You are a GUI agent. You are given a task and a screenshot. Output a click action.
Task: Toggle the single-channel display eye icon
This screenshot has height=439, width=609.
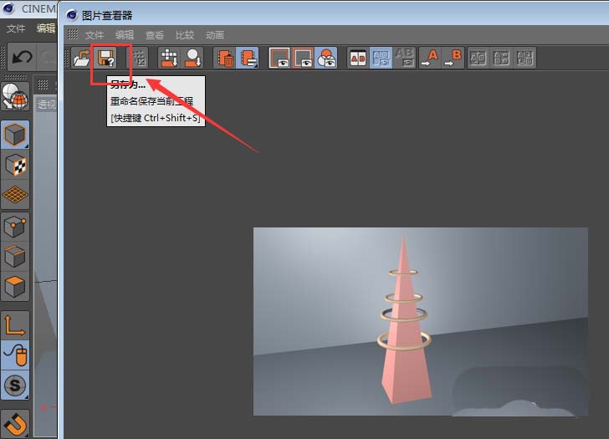pos(279,58)
